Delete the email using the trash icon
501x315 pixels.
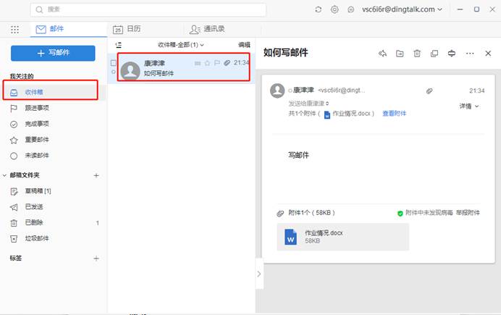pos(417,53)
